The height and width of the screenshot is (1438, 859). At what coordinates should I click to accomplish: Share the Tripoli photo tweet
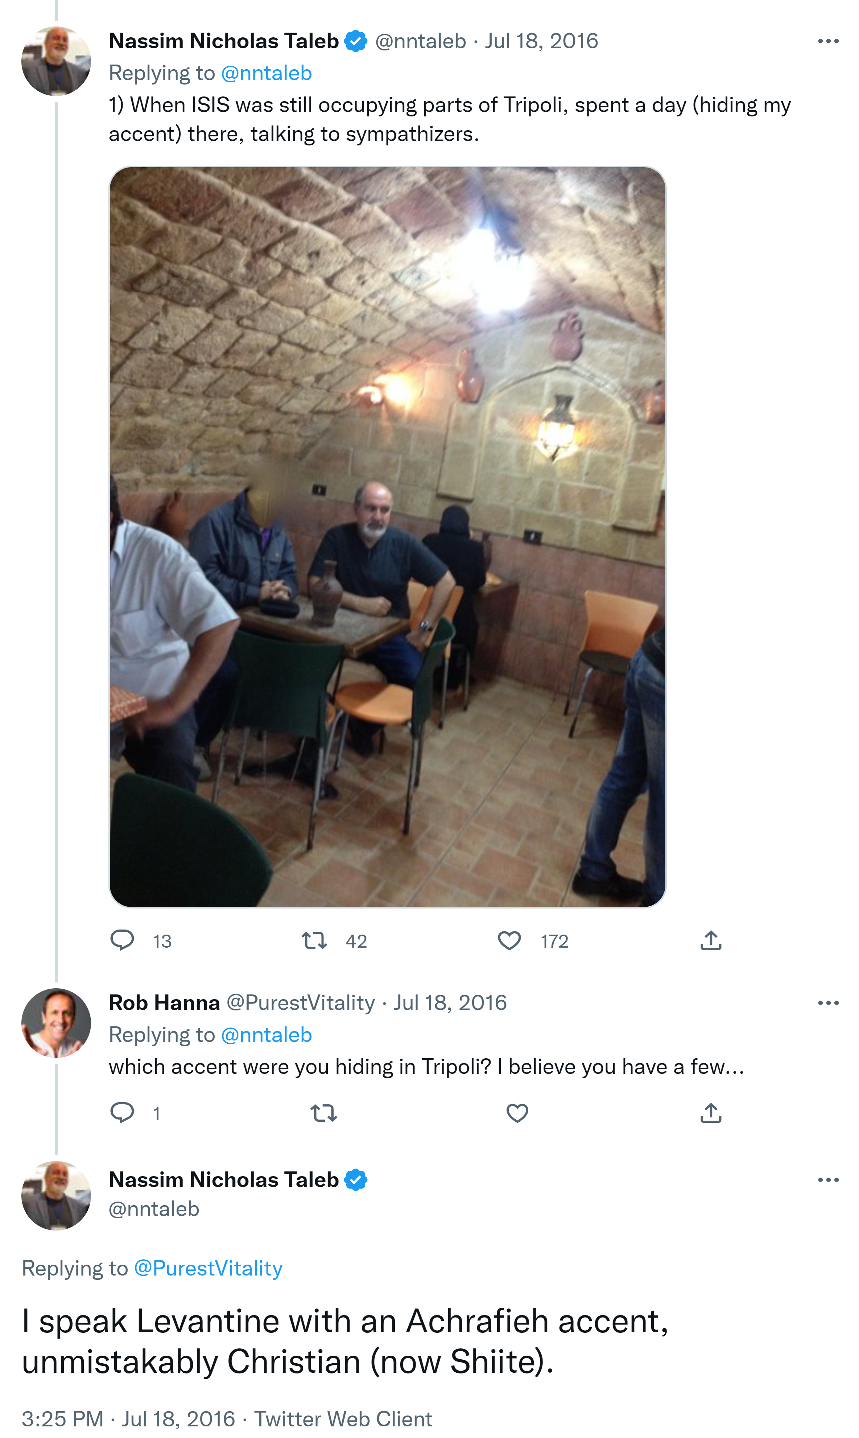click(x=711, y=940)
